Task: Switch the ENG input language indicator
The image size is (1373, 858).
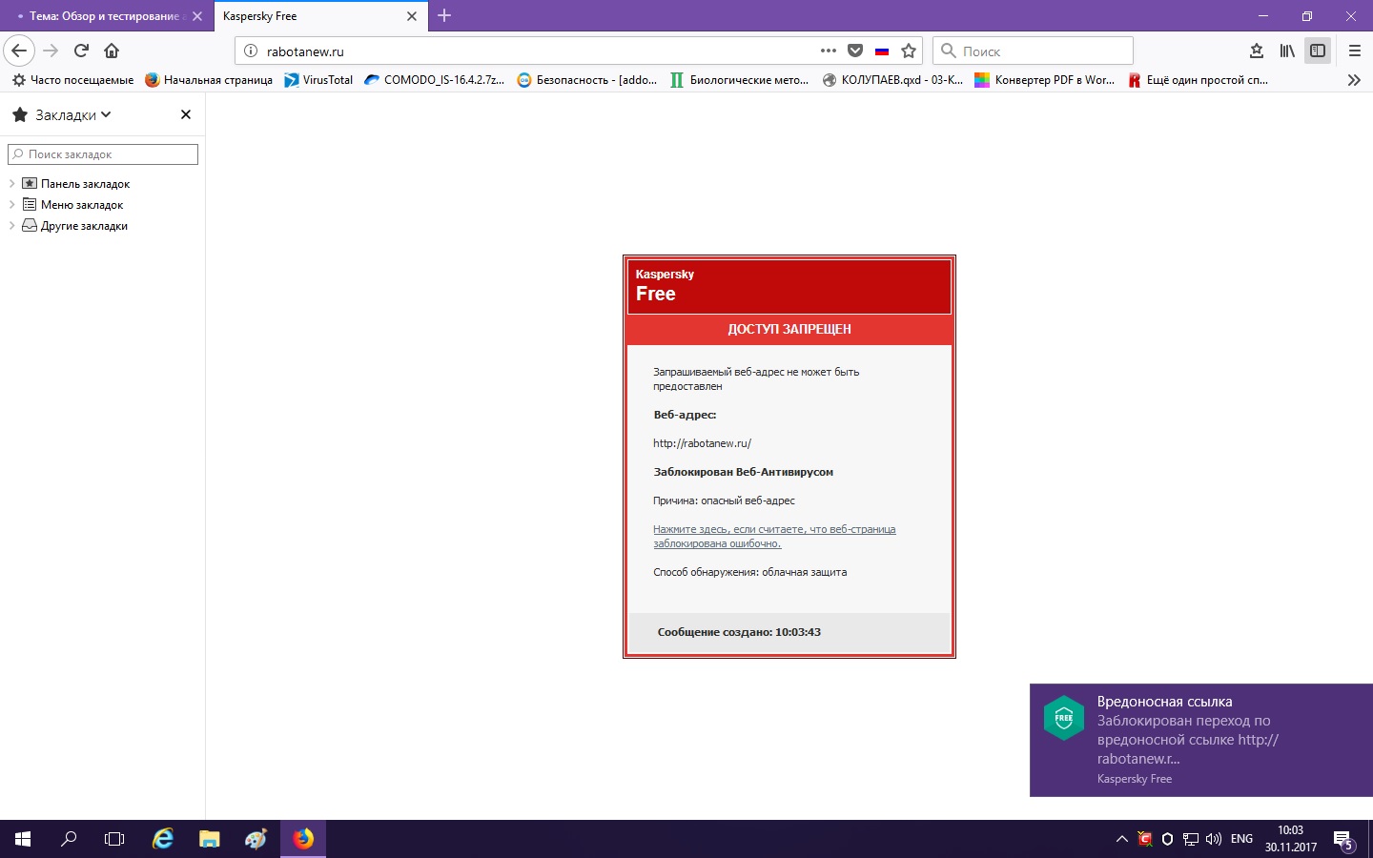Action: tap(1241, 839)
